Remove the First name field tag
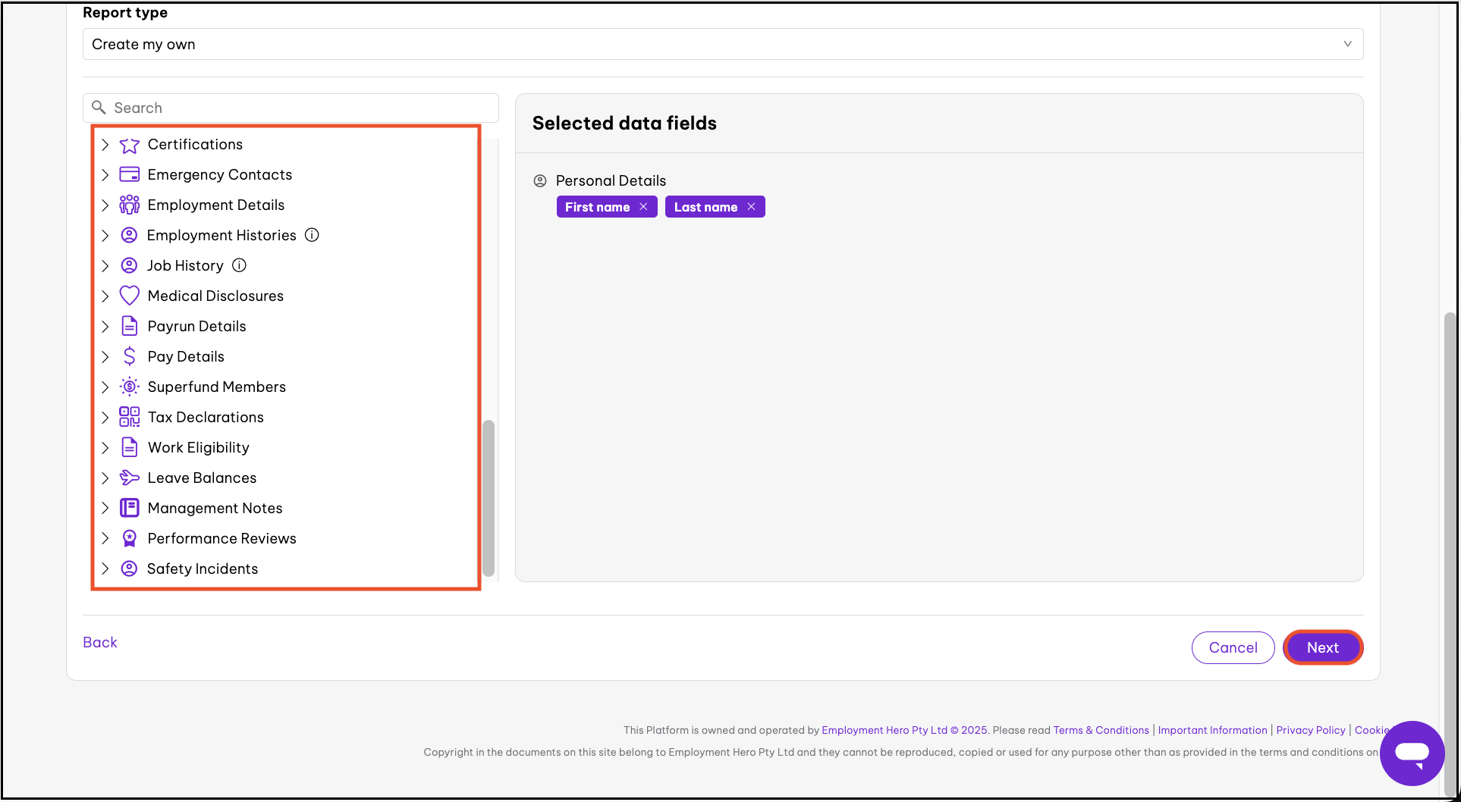 643,207
